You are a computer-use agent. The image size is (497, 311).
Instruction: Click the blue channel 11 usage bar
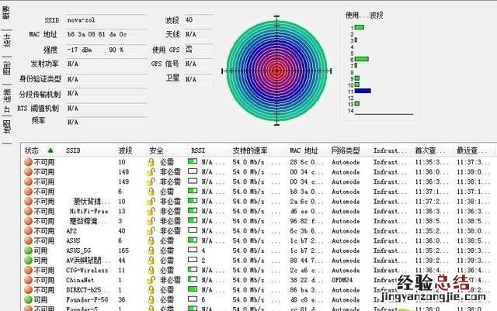363,91
